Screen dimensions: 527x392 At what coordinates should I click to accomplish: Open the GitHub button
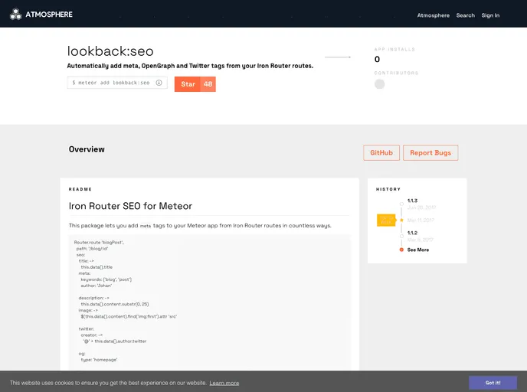381,153
